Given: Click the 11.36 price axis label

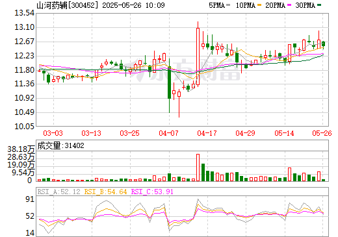Looking at the screenshot, I should (x=24, y=84).
